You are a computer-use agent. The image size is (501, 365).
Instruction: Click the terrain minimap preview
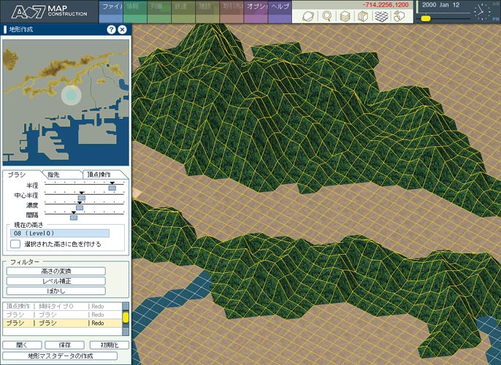point(66,101)
